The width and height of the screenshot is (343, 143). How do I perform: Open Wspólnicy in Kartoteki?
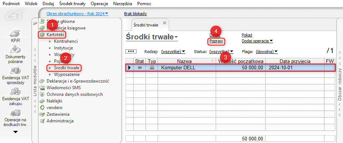[64, 55]
